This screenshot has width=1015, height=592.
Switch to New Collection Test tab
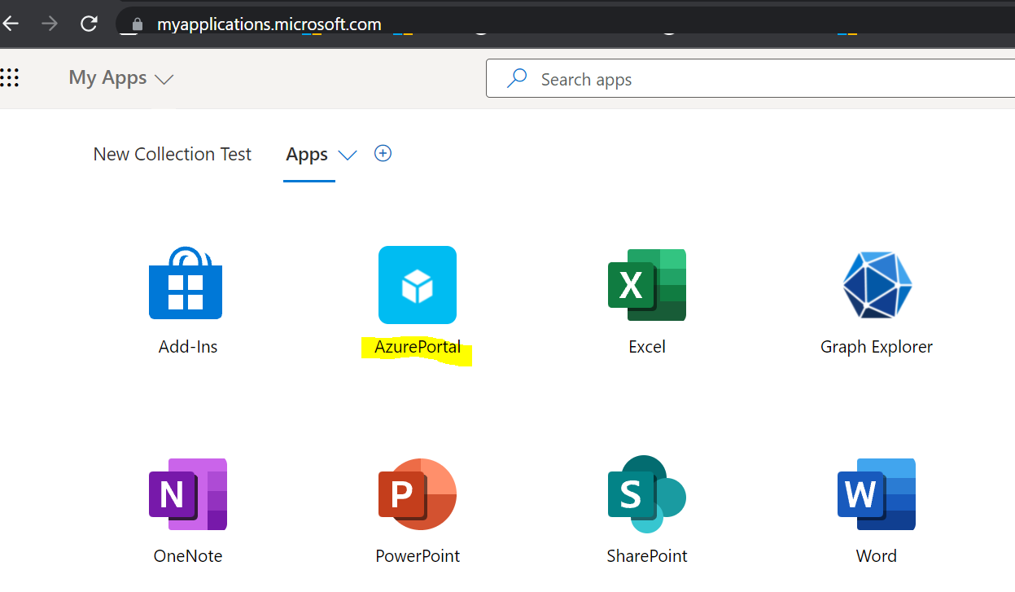tap(173, 154)
